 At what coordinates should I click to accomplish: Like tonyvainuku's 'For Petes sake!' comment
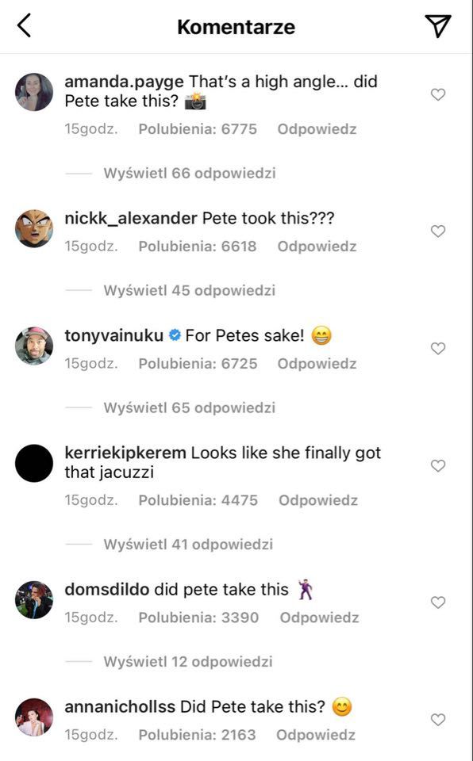[437, 348]
